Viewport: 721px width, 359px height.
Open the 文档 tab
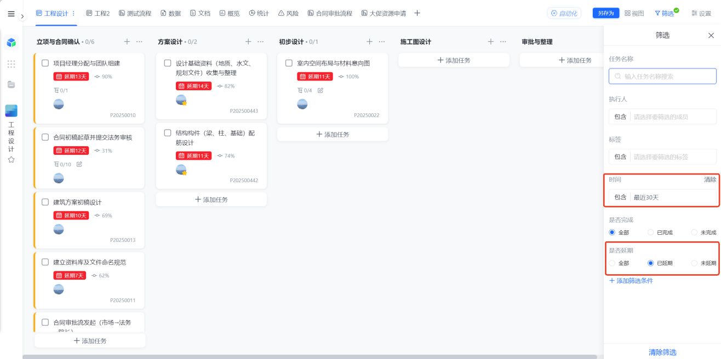click(200, 13)
